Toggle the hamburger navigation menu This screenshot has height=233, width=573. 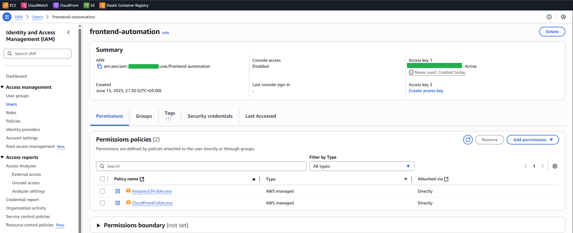pyautogui.click(x=7, y=17)
